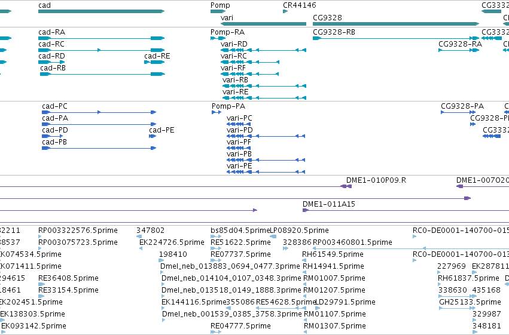The image size is (509, 335).
Task: Select EST RM01207.5prime
Action: [305, 296]
